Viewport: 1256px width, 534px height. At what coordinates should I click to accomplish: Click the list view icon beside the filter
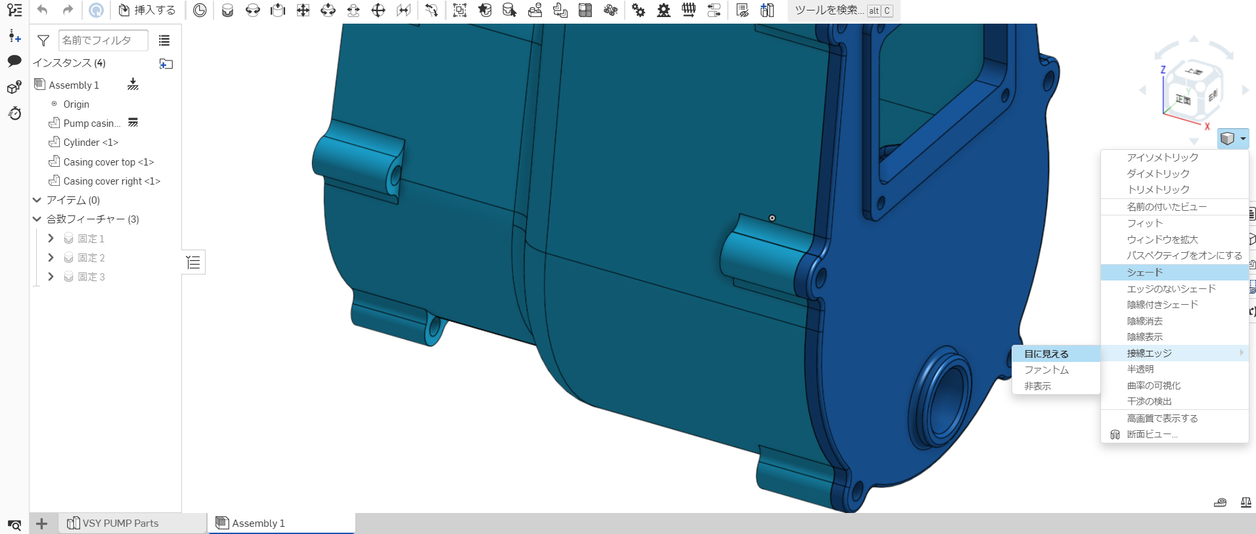[x=164, y=41]
